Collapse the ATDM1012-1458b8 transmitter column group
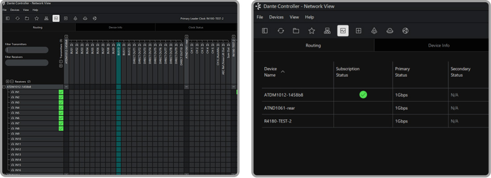This screenshot has height=178, width=491. (x=67, y=36)
